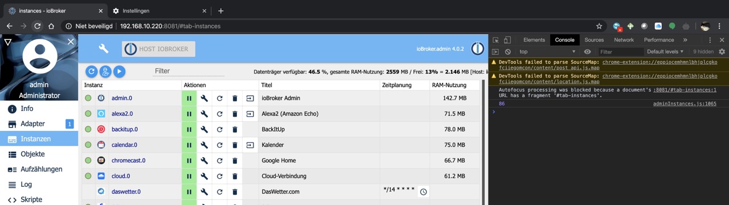Reload the instances list
The height and width of the screenshot is (205, 729).
coord(91,71)
